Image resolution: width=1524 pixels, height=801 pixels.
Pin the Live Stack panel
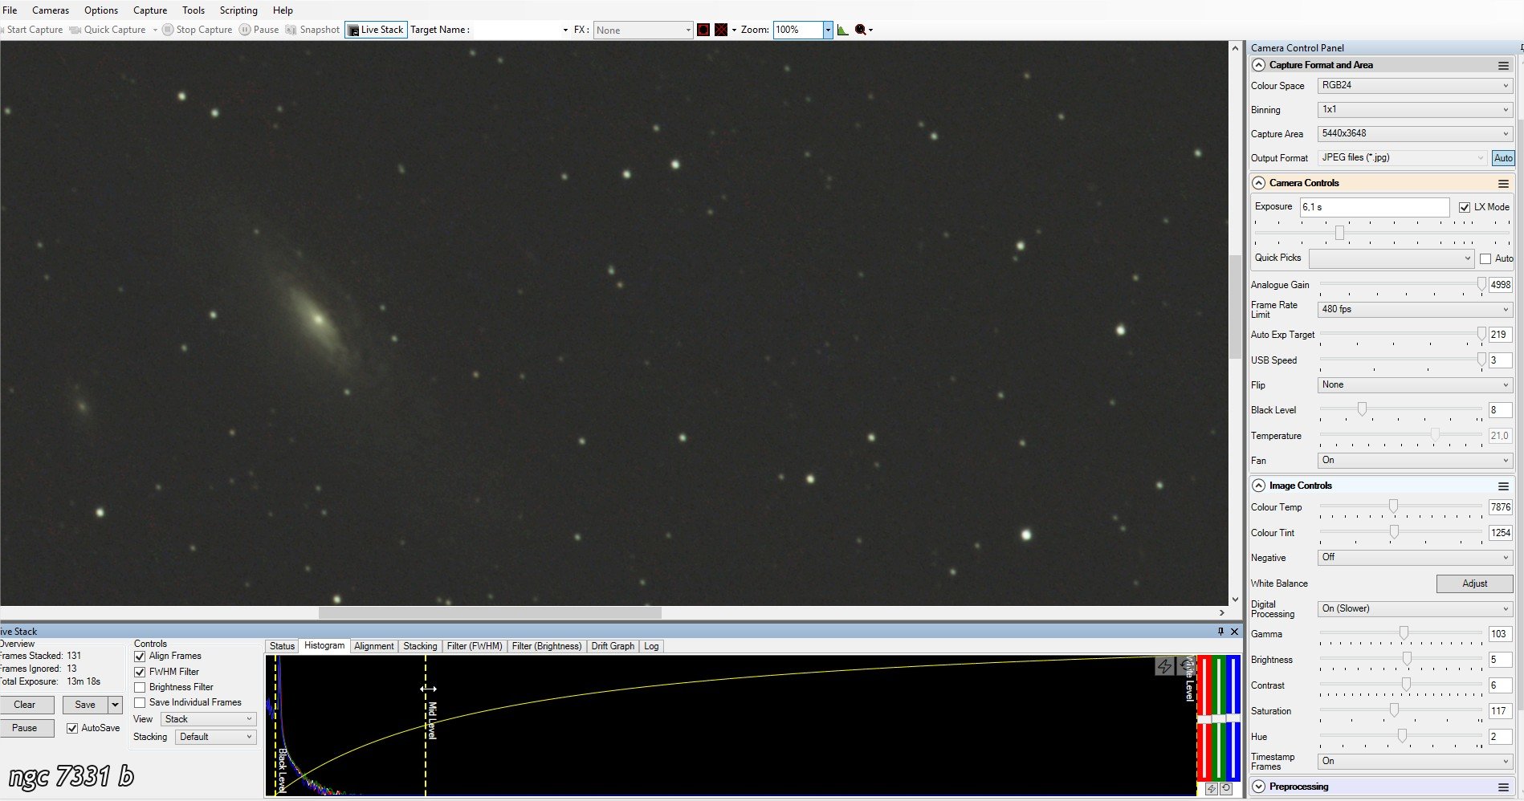tap(1220, 632)
